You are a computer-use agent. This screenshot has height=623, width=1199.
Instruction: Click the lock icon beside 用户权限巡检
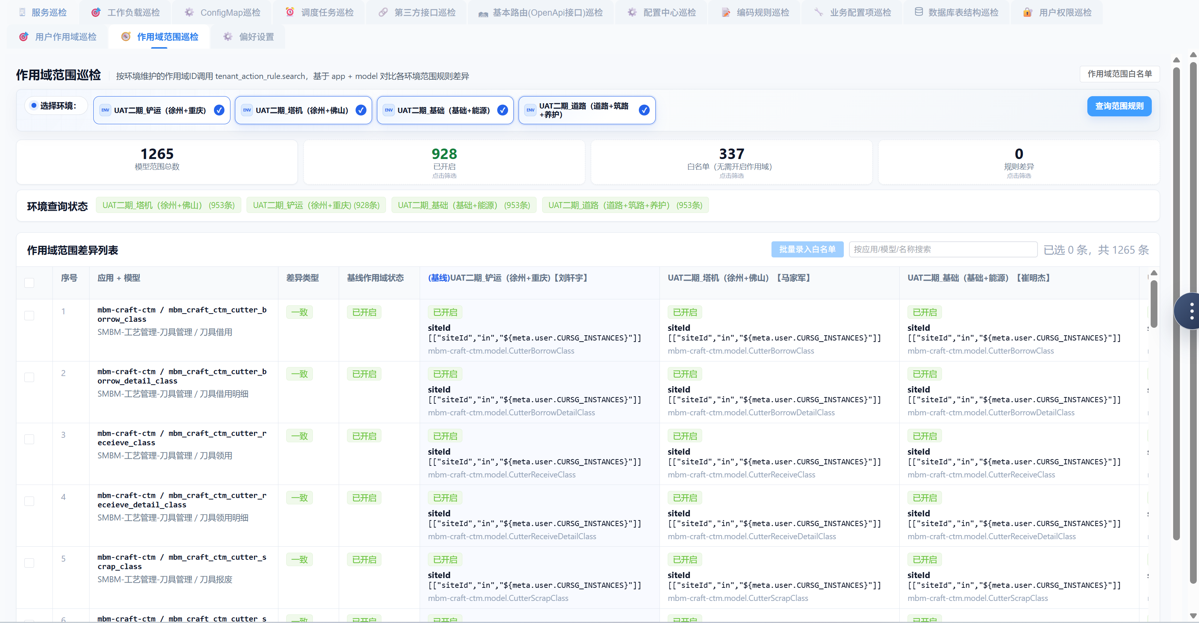(x=1028, y=13)
